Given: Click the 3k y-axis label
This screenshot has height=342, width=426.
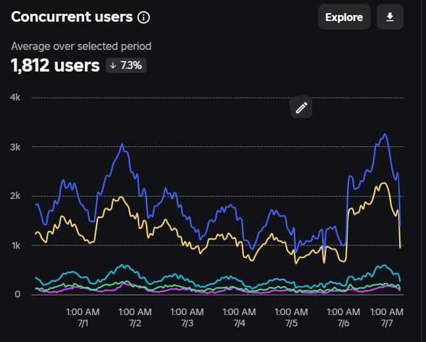Looking at the screenshot, I should (x=16, y=146).
